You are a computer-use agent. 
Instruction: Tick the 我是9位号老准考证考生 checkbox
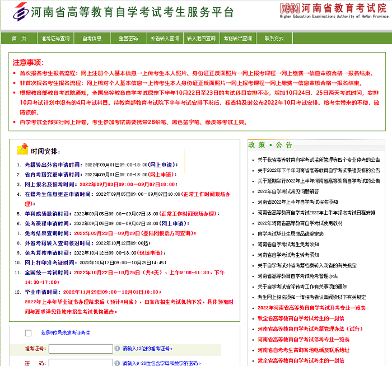tap(28, 333)
